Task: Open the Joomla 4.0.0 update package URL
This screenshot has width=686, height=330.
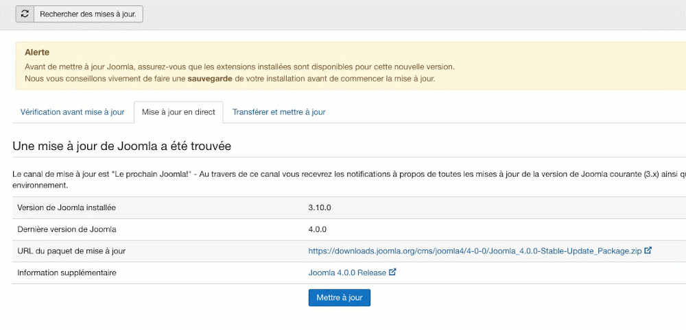Action: coord(475,251)
